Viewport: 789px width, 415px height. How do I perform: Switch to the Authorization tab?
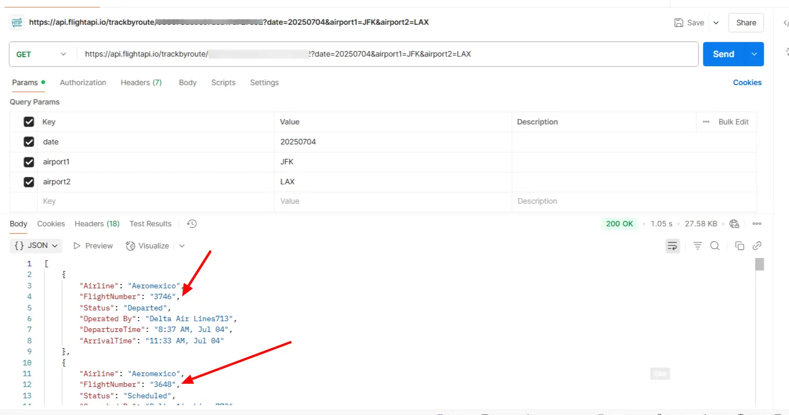coord(83,82)
